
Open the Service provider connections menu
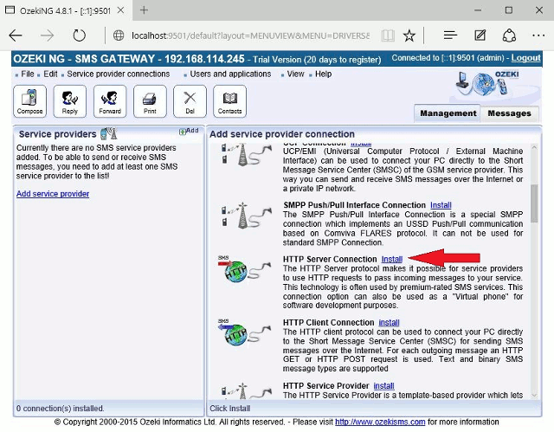pyautogui.click(x=119, y=74)
